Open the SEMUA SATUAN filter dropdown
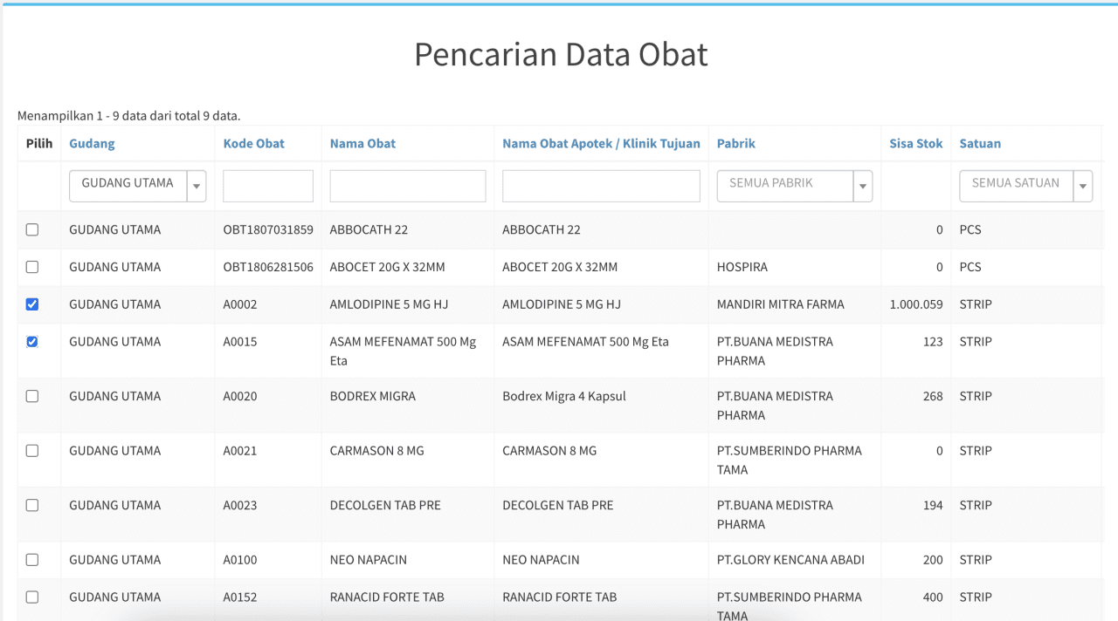 [1026, 186]
